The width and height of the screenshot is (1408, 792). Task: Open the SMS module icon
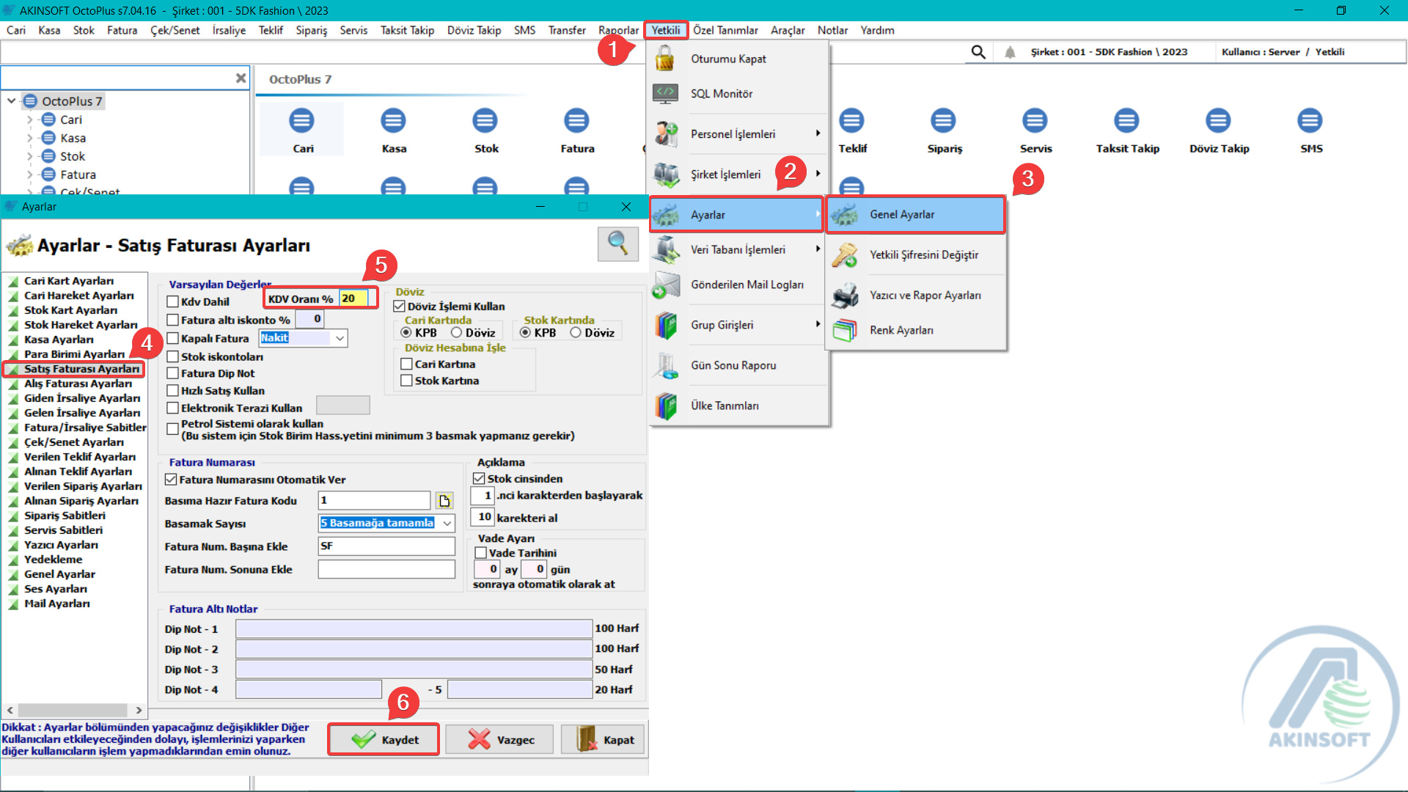1310,121
